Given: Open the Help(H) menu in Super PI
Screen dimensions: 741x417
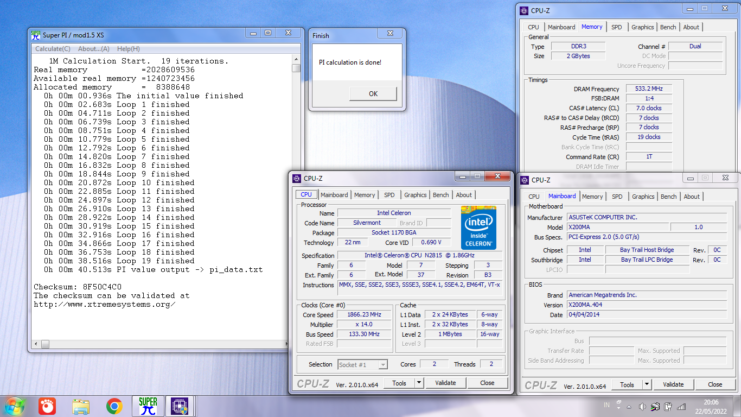Looking at the screenshot, I should pyautogui.click(x=129, y=49).
